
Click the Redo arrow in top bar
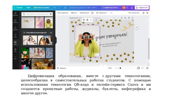click(59, 8)
